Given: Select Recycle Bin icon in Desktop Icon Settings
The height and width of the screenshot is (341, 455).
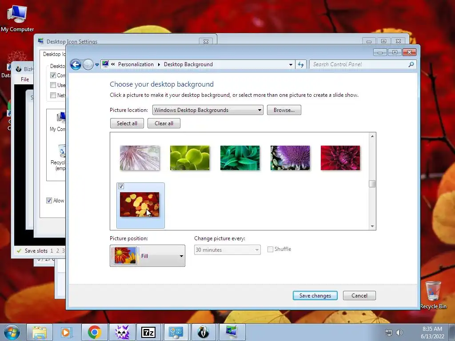Looking at the screenshot, I should [x=59, y=158].
